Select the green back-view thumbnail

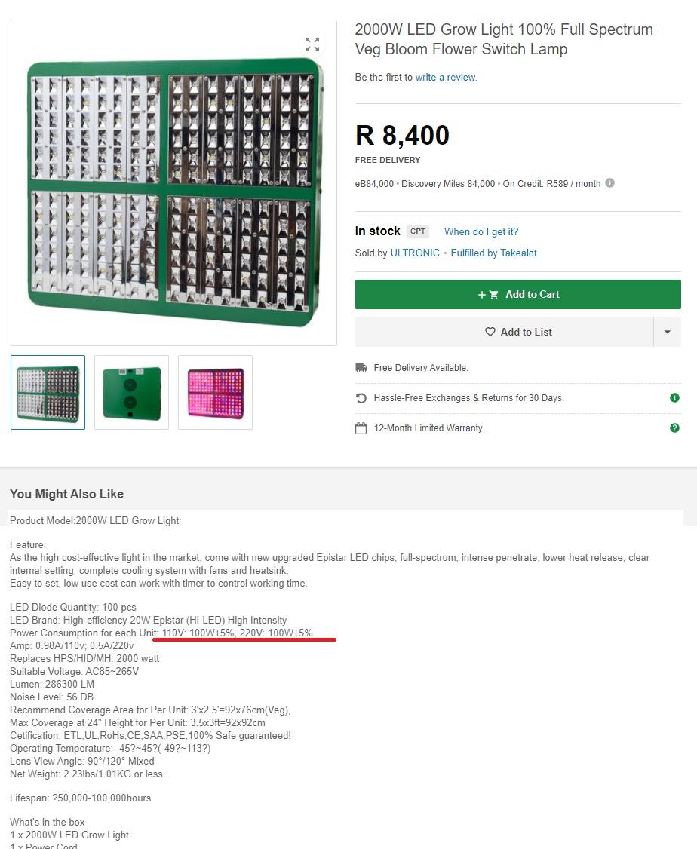131,393
